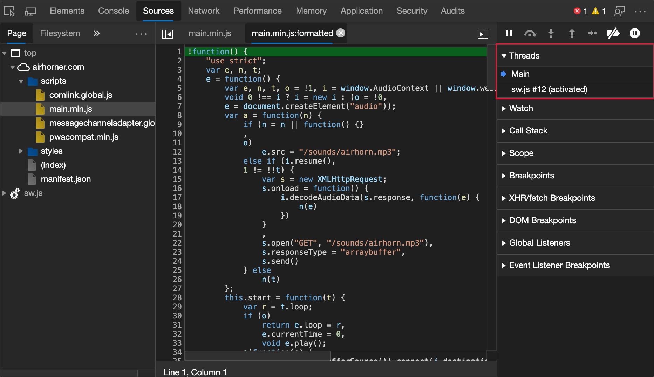This screenshot has height=377, width=654.
Task: Collapse the Threads section
Action: (504, 55)
